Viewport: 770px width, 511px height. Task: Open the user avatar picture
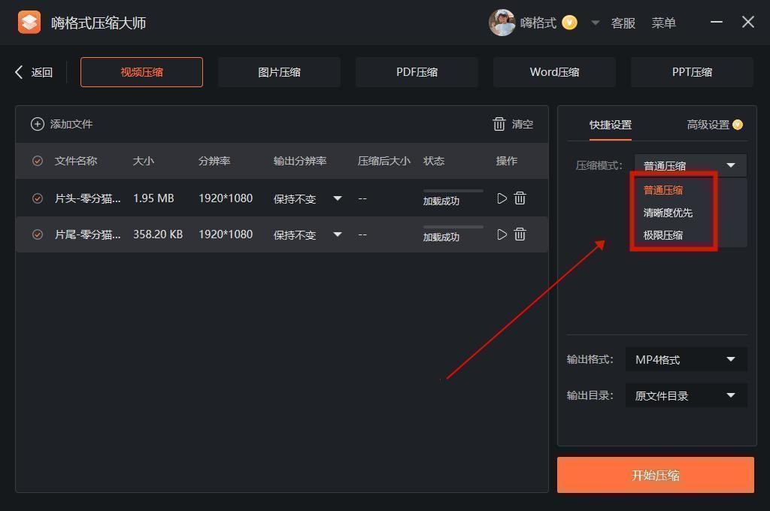502,23
